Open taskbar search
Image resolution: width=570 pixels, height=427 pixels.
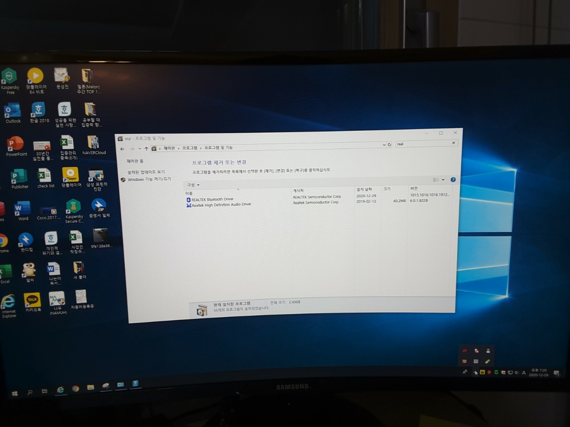pos(30,392)
